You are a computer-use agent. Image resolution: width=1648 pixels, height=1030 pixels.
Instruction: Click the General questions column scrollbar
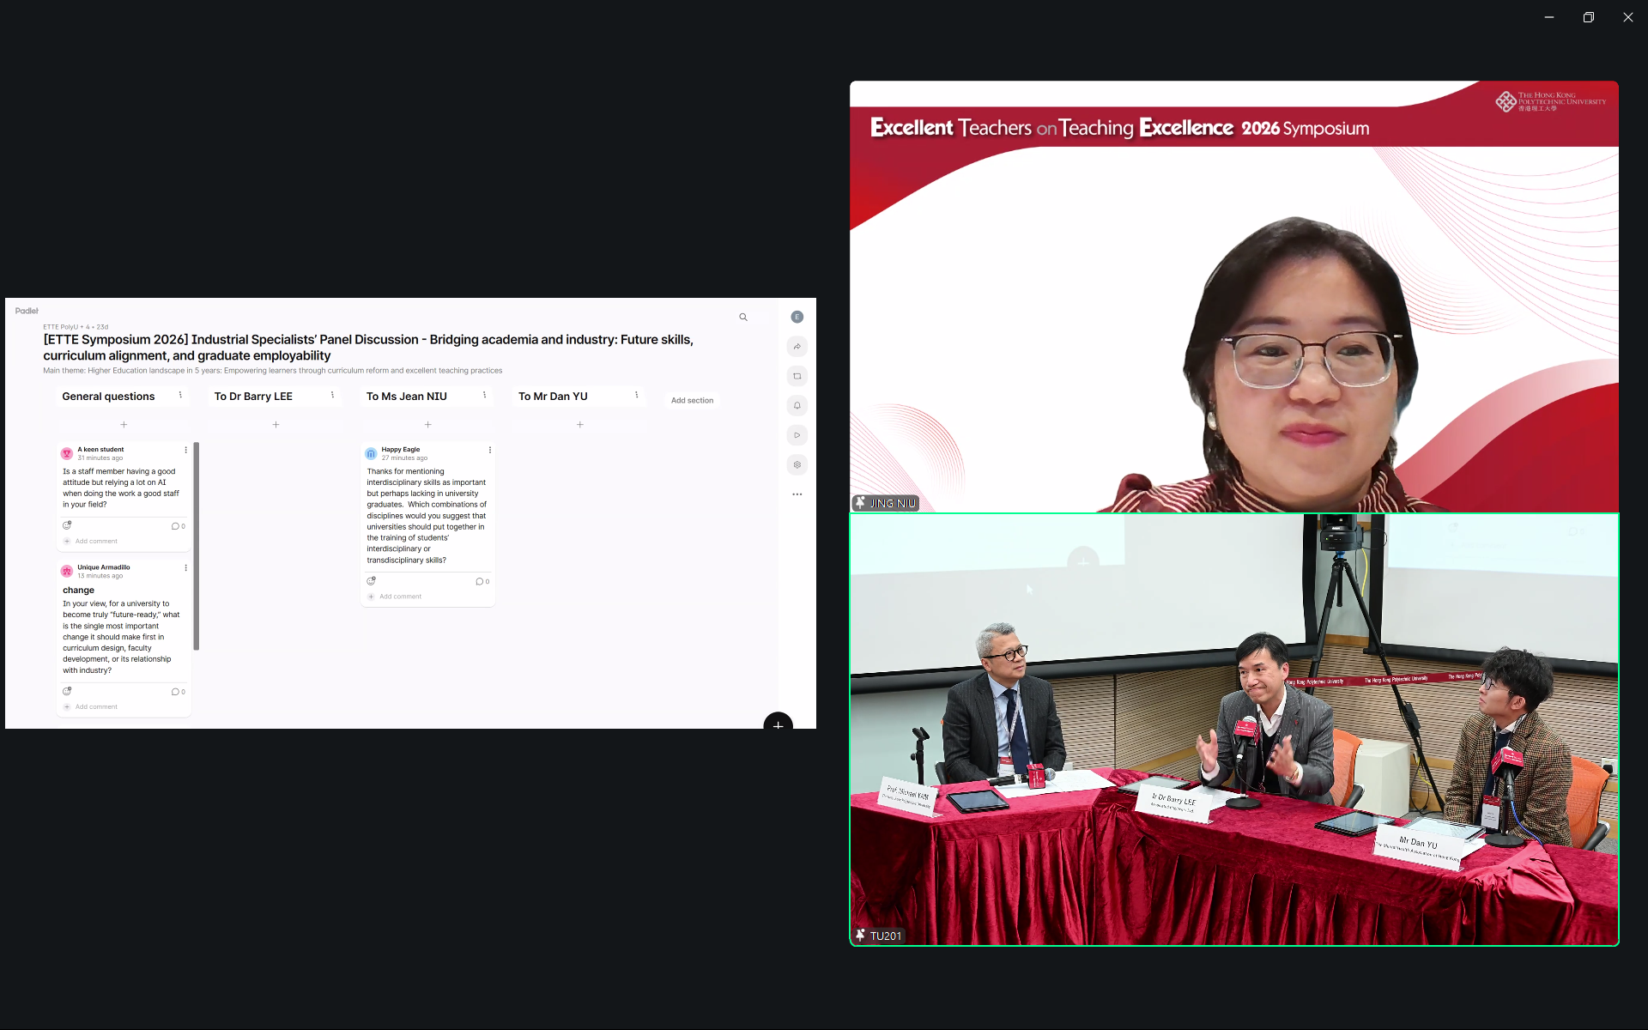tap(197, 546)
